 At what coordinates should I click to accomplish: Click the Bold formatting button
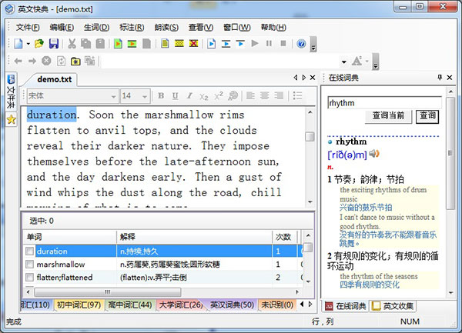[x=161, y=96]
